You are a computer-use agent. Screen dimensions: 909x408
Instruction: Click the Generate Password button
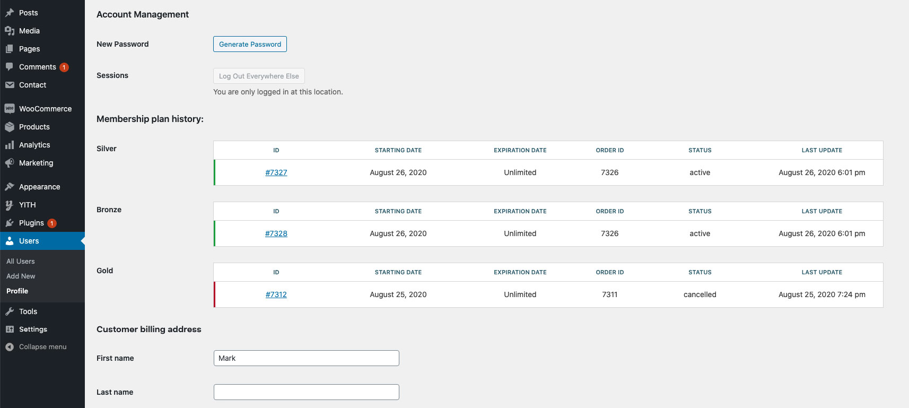coord(250,44)
